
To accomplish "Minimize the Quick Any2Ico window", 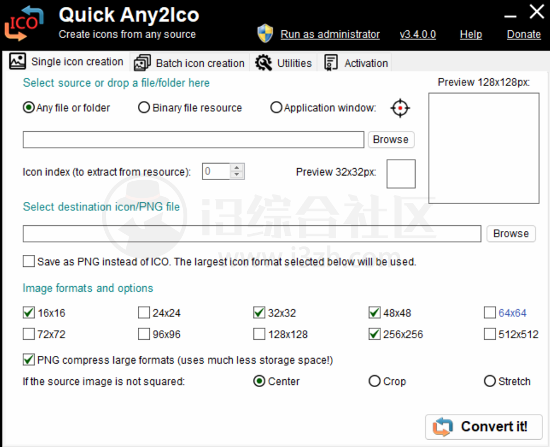I will point(510,16).
